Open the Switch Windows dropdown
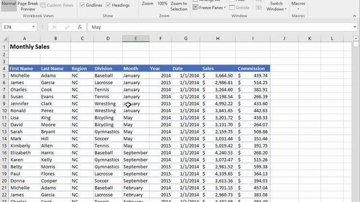The image size is (360, 202). (x=276, y=6)
